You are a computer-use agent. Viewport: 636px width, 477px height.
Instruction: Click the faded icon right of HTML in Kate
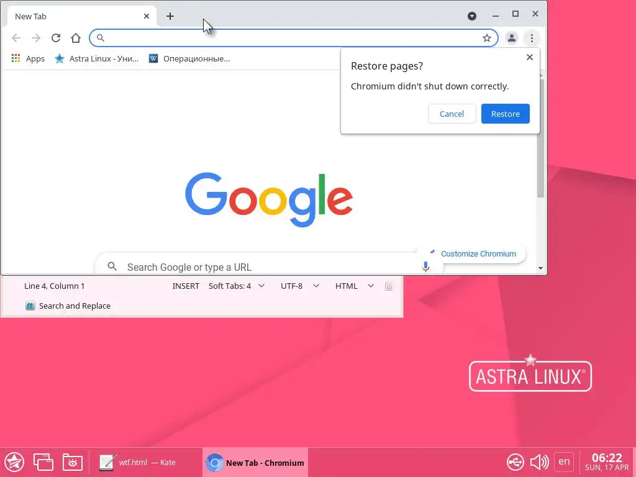[x=389, y=286]
